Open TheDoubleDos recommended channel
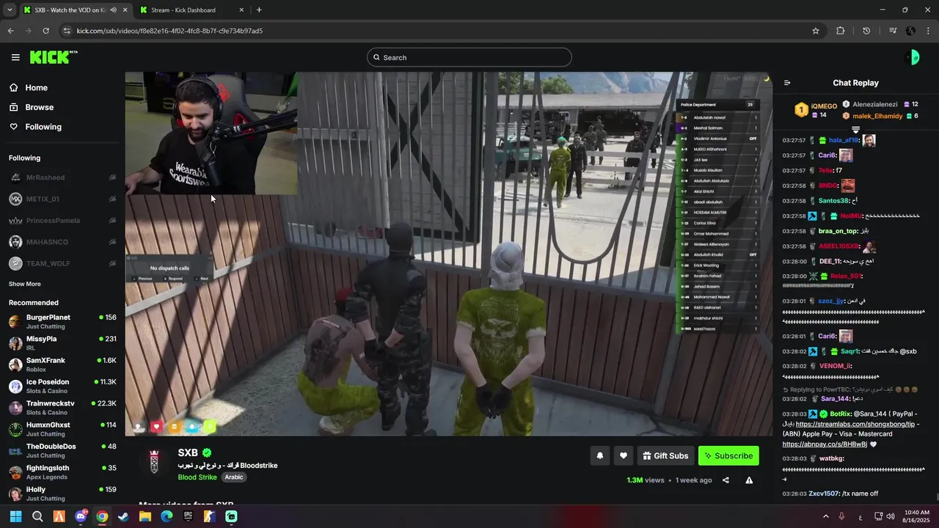 [x=62, y=450]
